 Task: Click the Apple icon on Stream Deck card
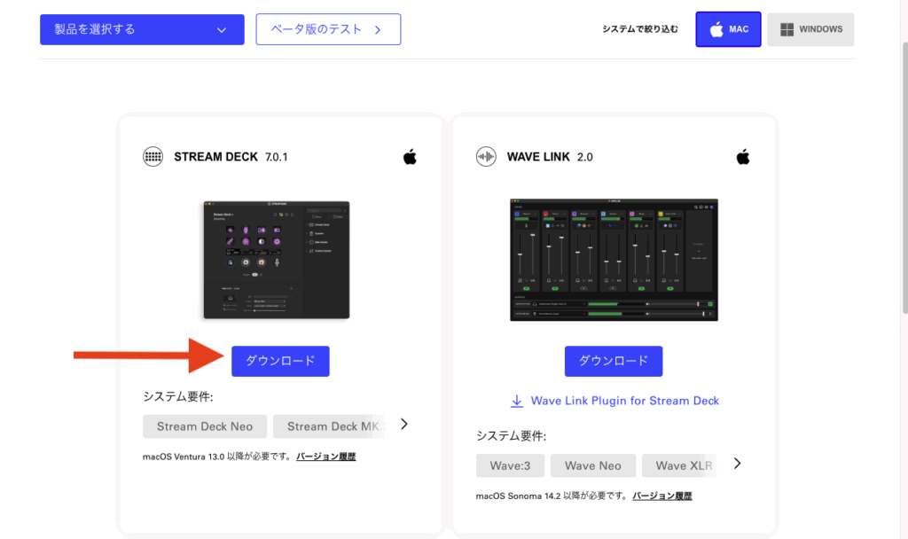[410, 156]
